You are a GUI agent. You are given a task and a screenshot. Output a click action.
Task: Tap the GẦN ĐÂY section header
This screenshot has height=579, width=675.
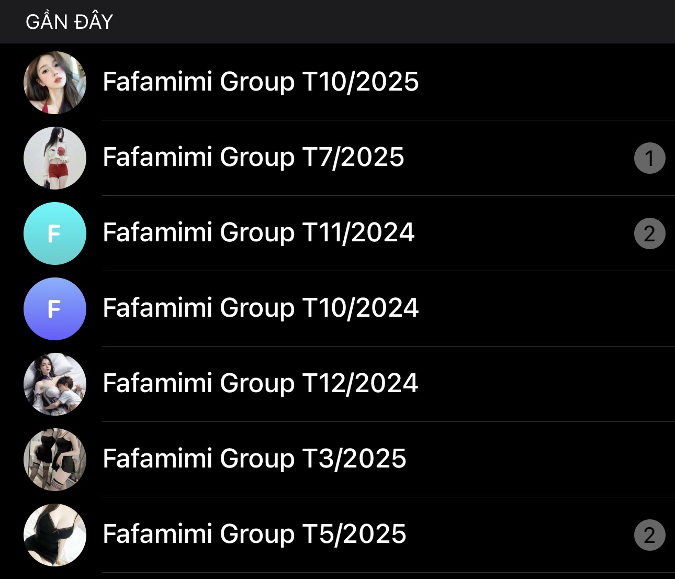[x=70, y=22]
